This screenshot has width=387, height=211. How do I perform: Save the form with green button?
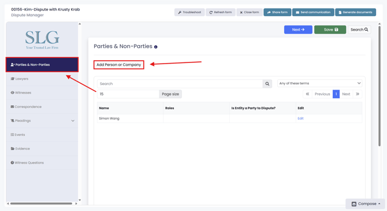[x=330, y=29]
